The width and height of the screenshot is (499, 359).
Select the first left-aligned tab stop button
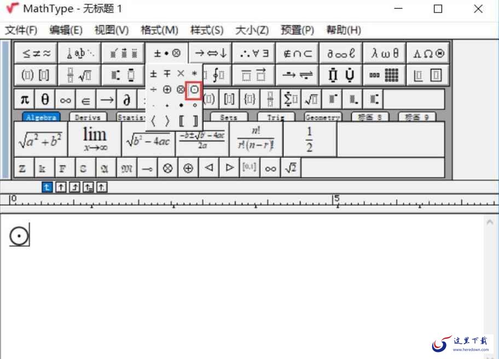pyautogui.click(x=47, y=187)
